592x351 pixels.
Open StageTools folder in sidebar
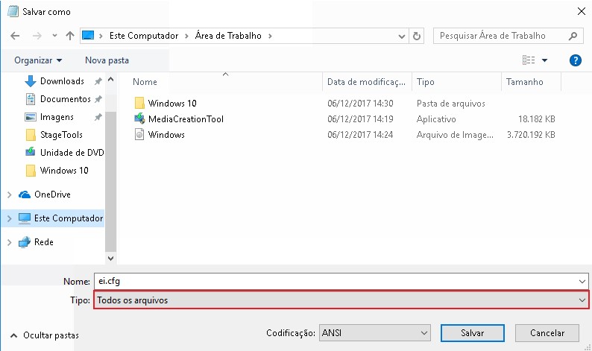[61, 135]
